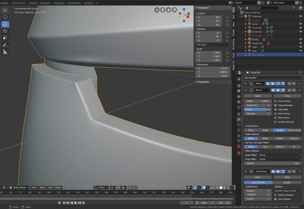Toggle lock on X location

pos(227,17)
